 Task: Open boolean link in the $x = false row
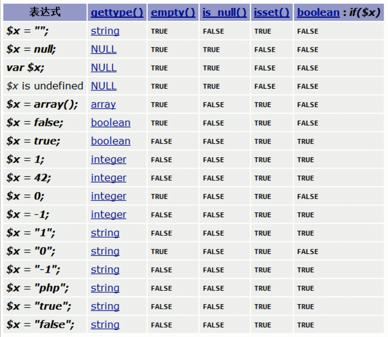(111, 123)
